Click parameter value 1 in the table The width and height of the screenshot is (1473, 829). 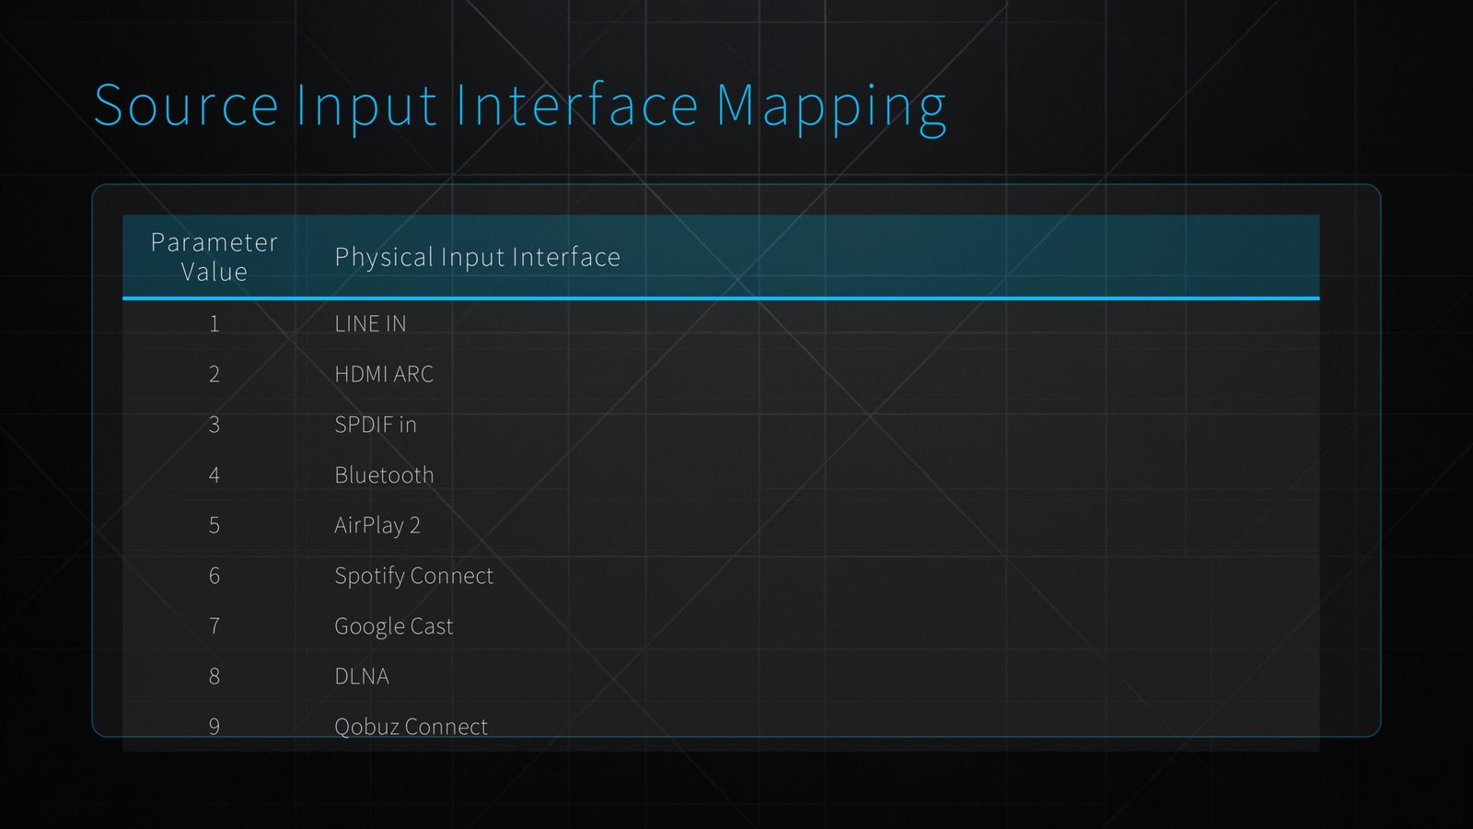[x=214, y=323]
